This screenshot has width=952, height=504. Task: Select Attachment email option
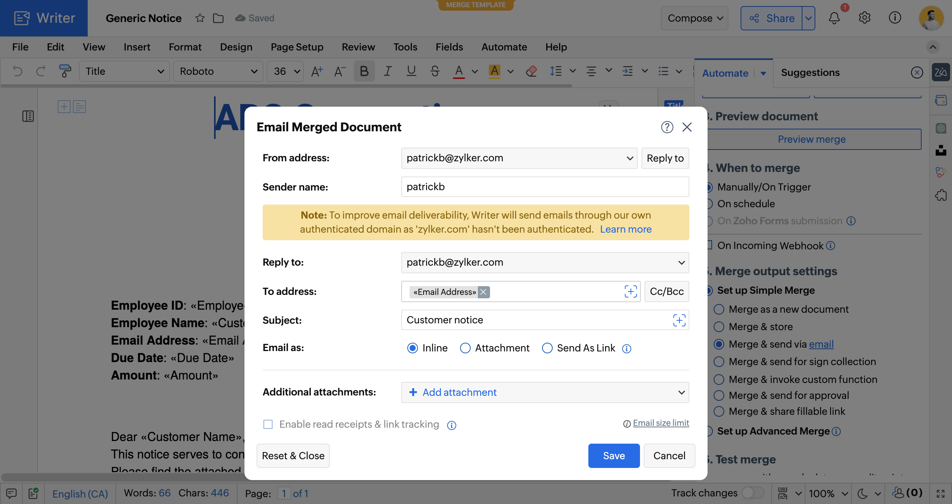coord(465,348)
